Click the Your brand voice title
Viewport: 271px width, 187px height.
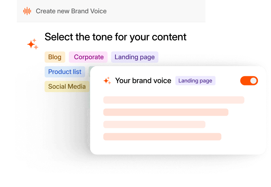point(143,80)
